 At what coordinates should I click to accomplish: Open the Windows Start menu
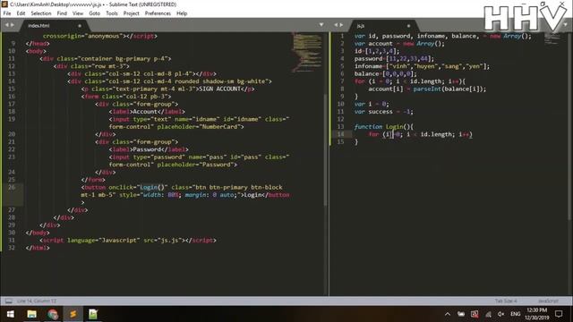pos(10,314)
